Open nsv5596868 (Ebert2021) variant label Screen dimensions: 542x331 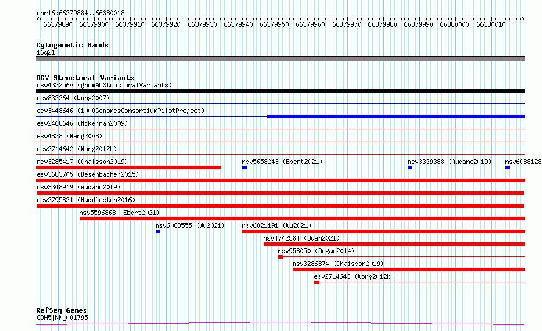pyautogui.click(x=119, y=213)
